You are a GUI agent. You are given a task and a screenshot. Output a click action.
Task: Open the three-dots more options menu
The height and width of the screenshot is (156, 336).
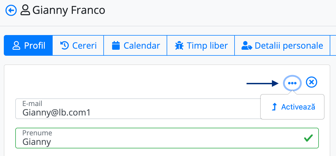(x=292, y=83)
